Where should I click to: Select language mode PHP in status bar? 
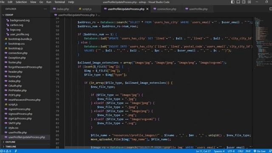(x=248, y=151)
